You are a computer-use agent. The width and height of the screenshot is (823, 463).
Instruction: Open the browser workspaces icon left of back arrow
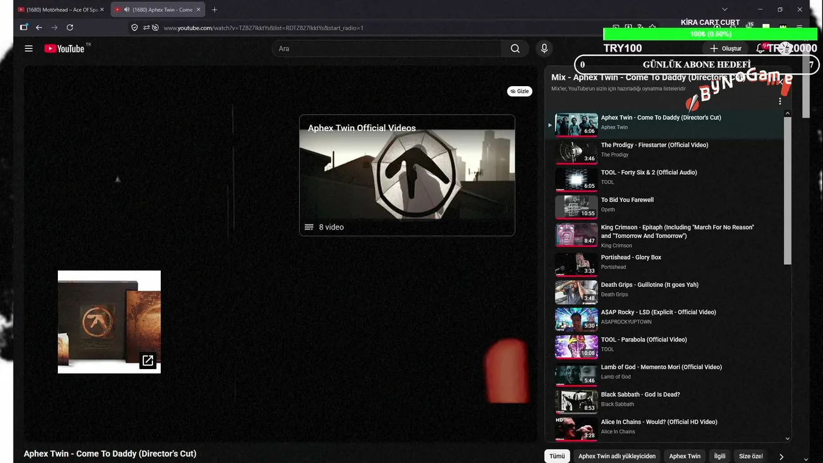(x=24, y=28)
